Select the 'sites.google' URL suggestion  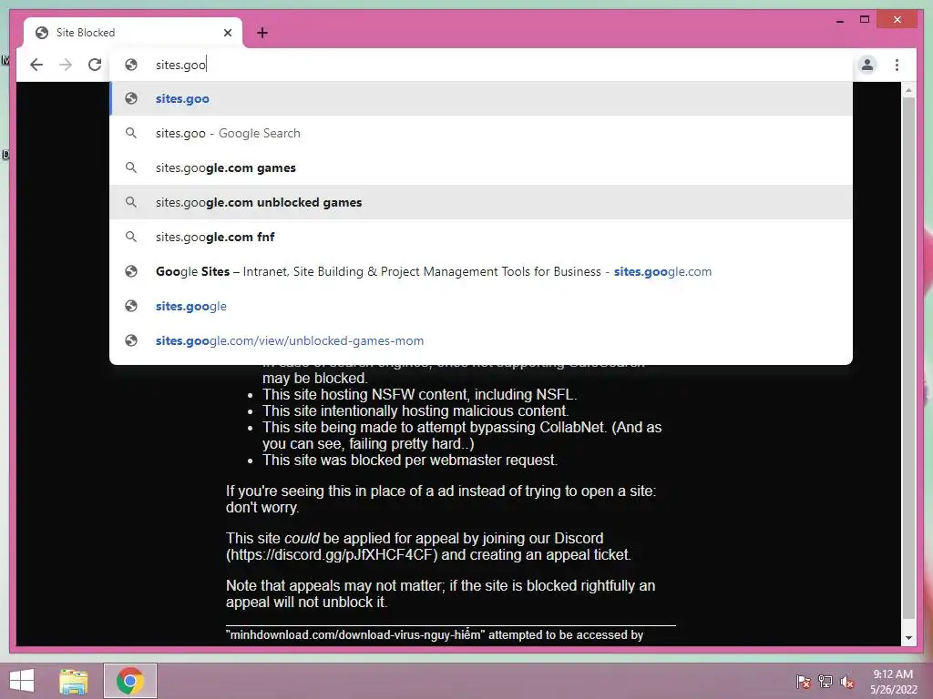[481, 306]
